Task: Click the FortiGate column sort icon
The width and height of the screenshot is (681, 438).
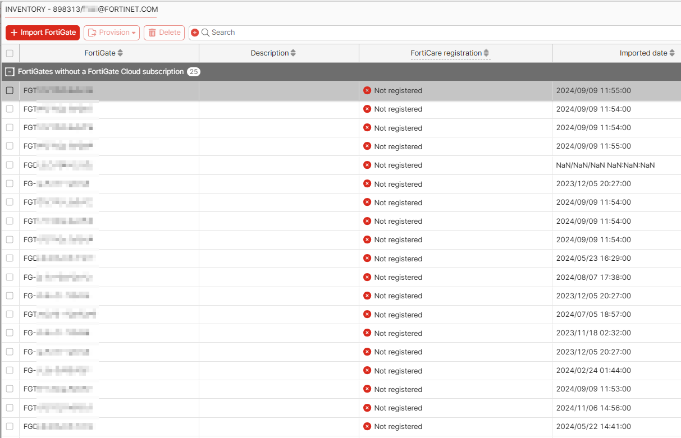Action: click(120, 53)
